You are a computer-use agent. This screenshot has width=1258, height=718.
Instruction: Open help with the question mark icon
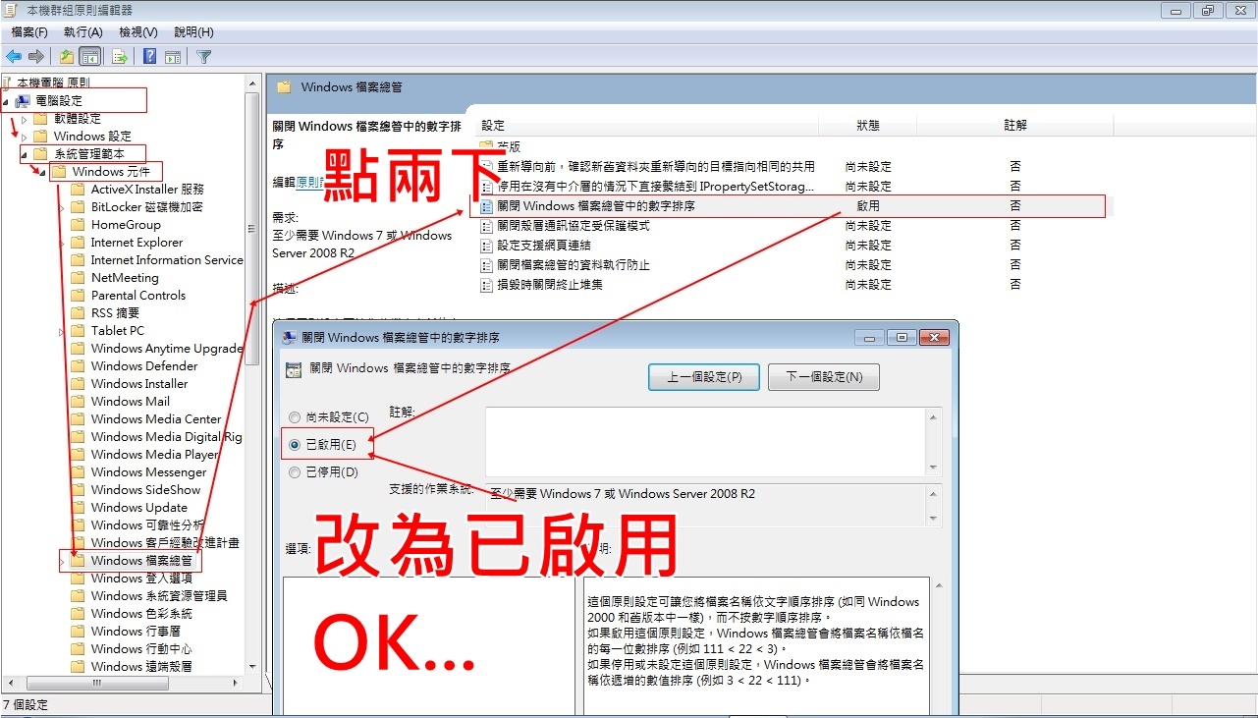[x=150, y=57]
